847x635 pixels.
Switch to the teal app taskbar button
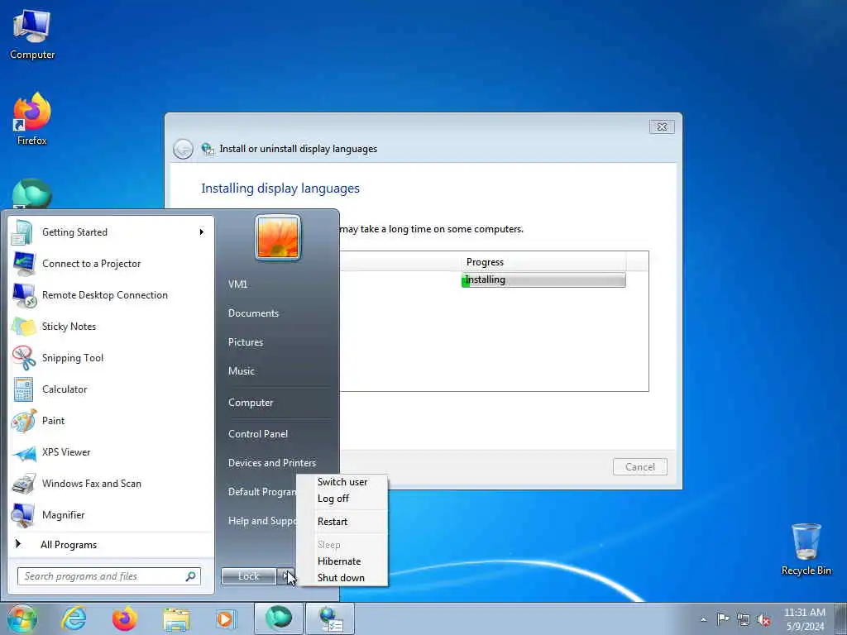point(278,618)
